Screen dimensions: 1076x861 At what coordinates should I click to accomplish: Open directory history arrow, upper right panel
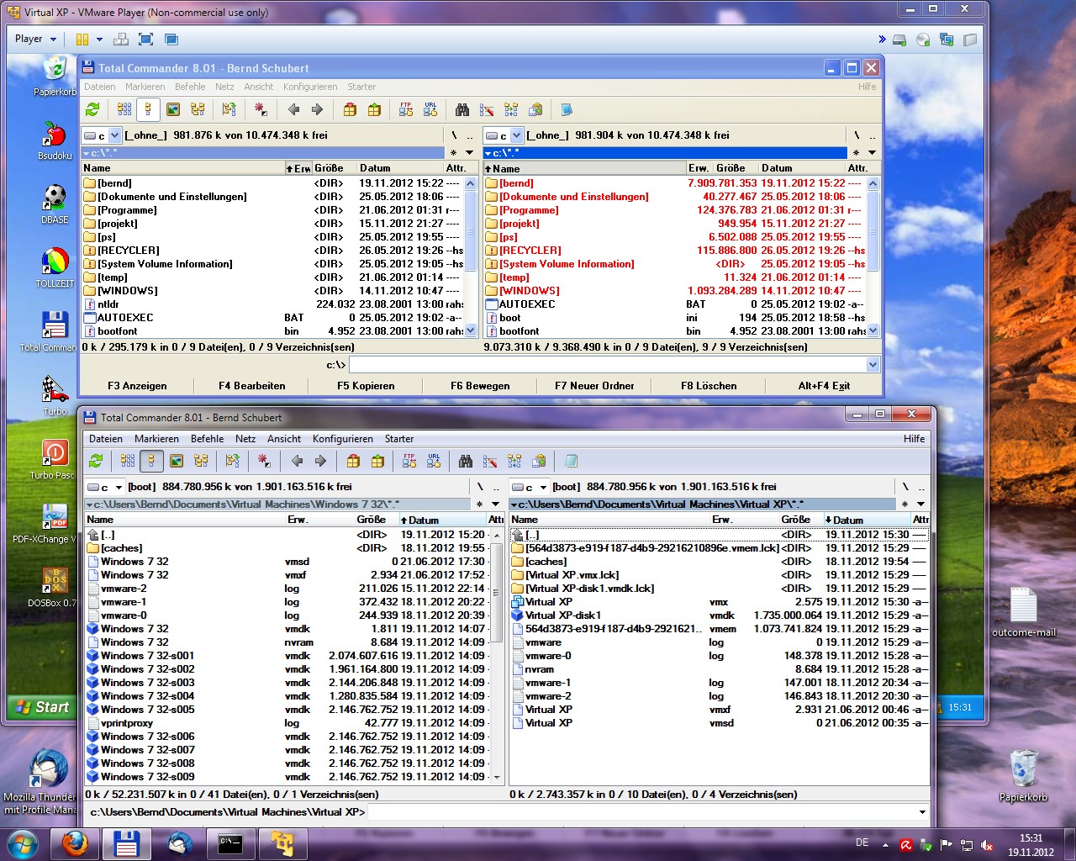click(x=872, y=153)
